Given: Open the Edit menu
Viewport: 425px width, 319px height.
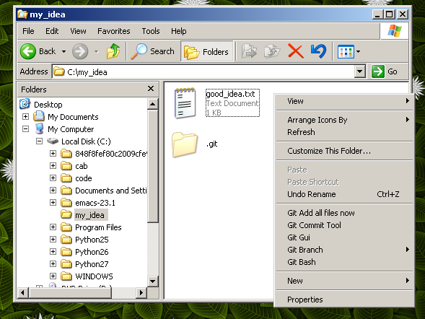Looking at the screenshot, I should coord(52,31).
